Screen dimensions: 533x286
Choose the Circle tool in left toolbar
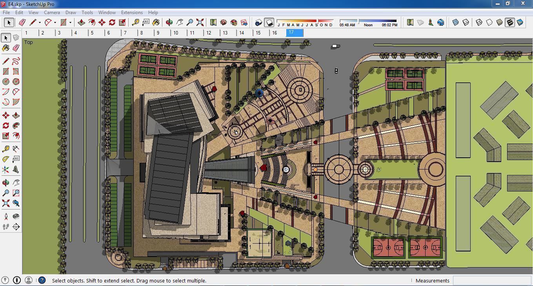coord(5,82)
